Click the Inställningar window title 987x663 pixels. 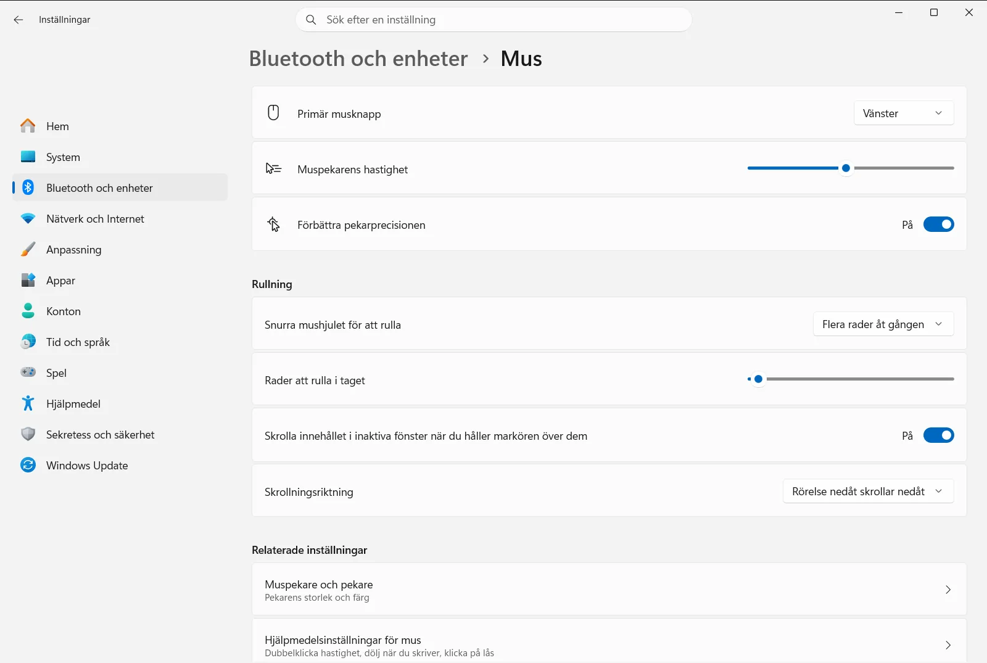[64, 20]
